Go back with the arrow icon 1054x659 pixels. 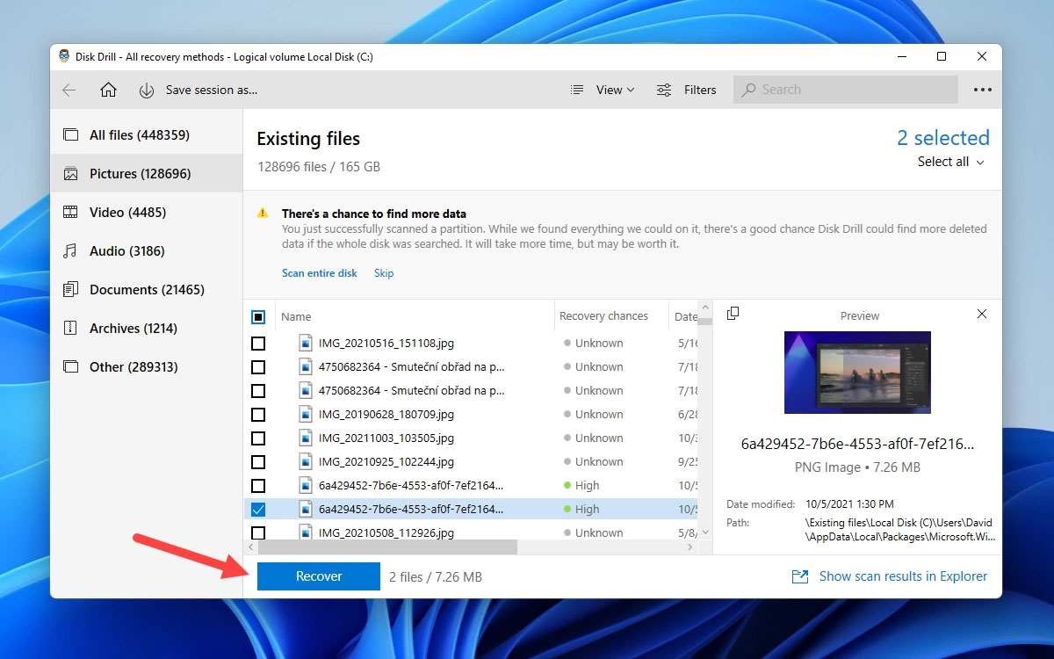coord(69,90)
